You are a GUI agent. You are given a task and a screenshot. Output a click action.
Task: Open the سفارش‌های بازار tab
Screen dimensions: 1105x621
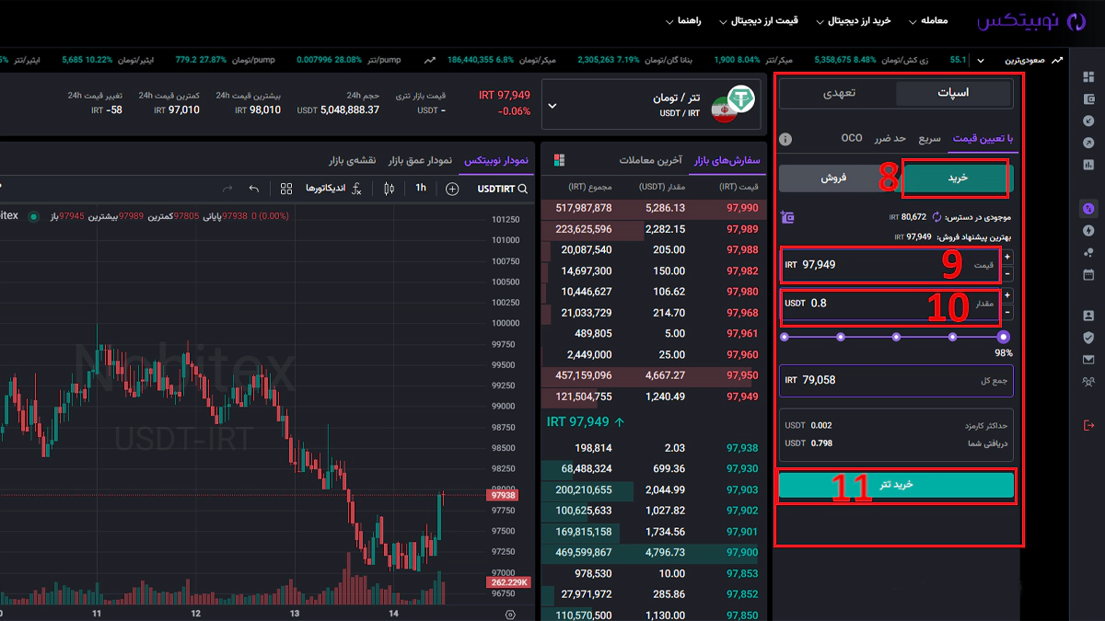[x=727, y=160]
